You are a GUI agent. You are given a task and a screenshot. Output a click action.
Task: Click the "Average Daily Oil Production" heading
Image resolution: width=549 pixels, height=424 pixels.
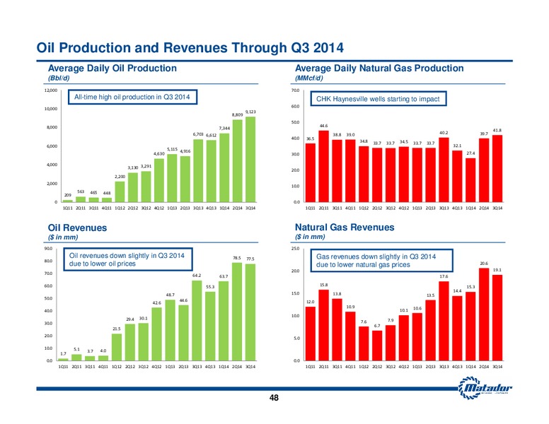(112, 68)
